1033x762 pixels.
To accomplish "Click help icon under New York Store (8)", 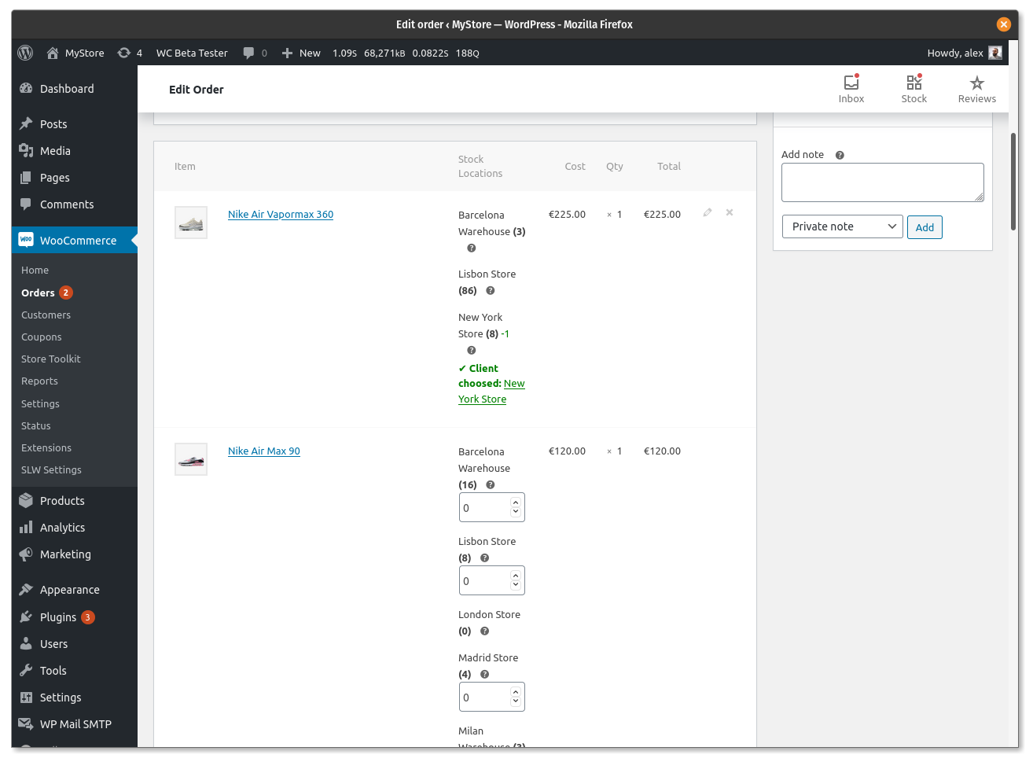I will [x=472, y=350].
